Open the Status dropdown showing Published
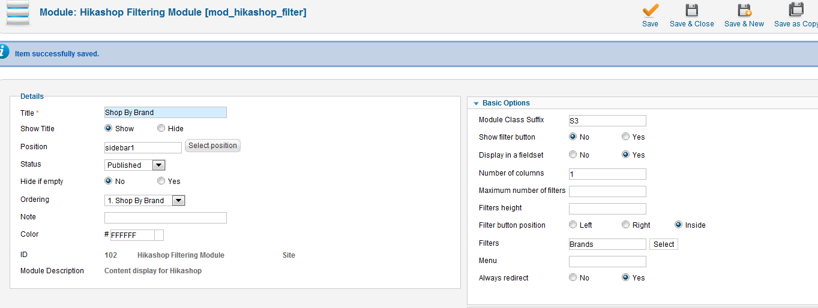This screenshot has height=308, width=818. 134,165
